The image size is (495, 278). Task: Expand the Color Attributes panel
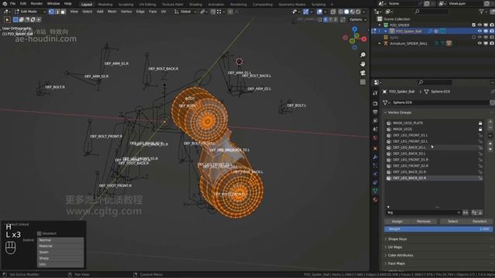(x=401, y=256)
